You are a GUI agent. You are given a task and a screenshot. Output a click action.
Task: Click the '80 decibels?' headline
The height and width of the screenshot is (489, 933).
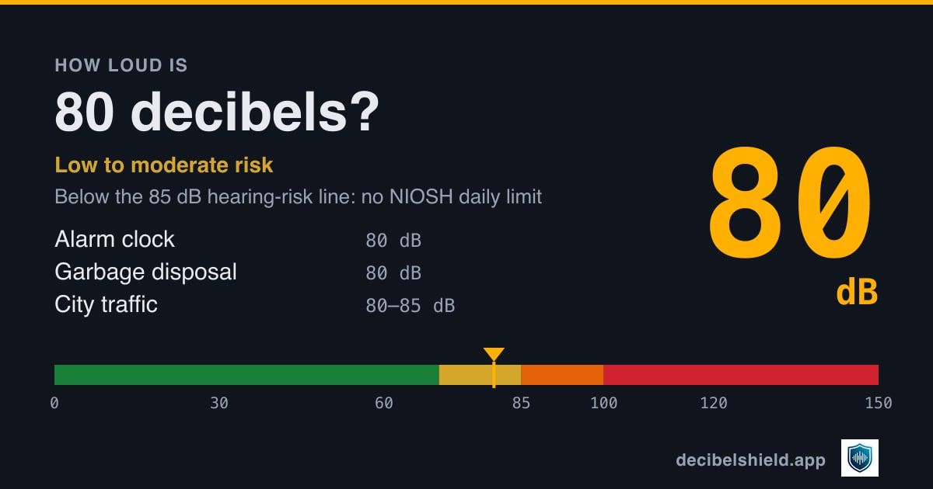pos(217,113)
